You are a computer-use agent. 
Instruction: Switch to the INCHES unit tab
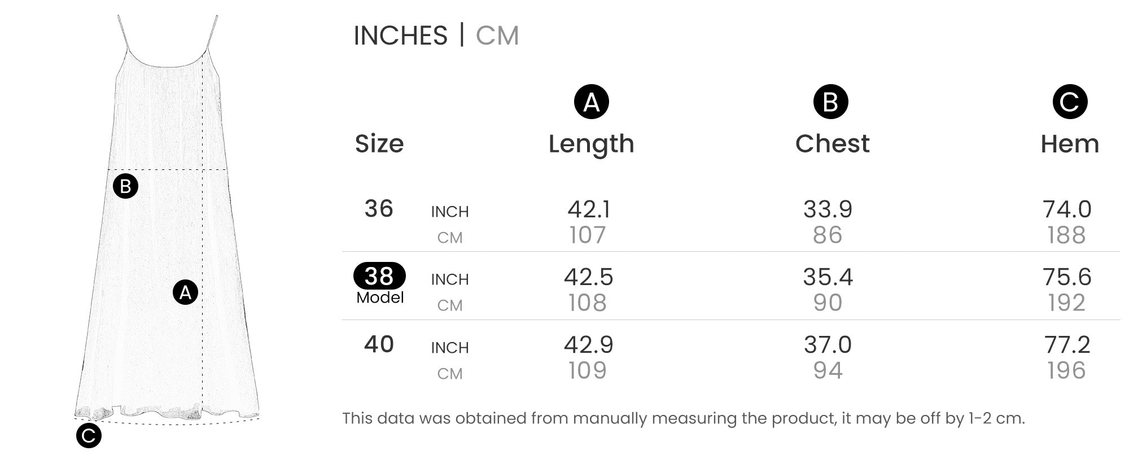[x=400, y=36]
